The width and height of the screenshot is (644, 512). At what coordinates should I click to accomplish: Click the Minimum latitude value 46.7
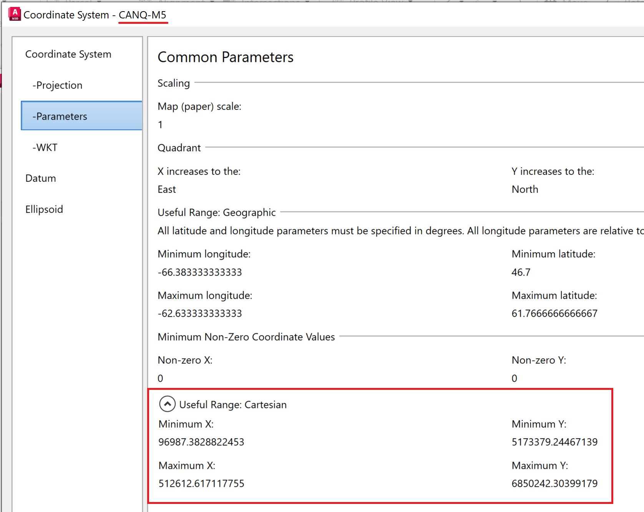coord(521,272)
